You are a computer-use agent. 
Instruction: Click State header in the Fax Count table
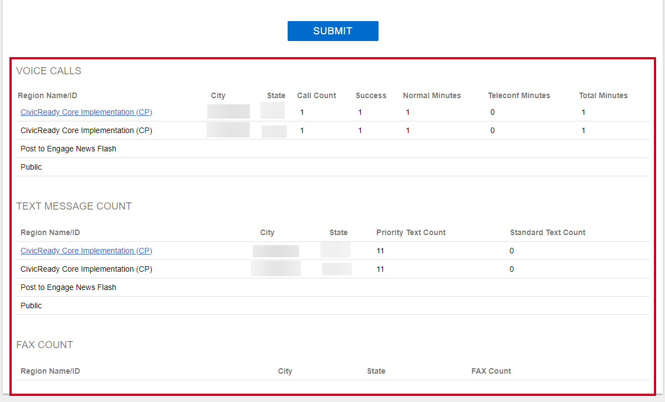(376, 371)
